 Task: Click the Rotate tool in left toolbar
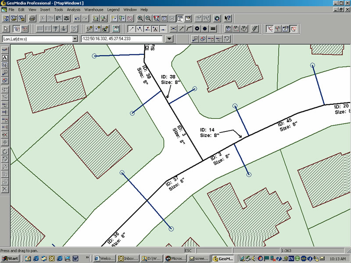[x=5, y=152]
